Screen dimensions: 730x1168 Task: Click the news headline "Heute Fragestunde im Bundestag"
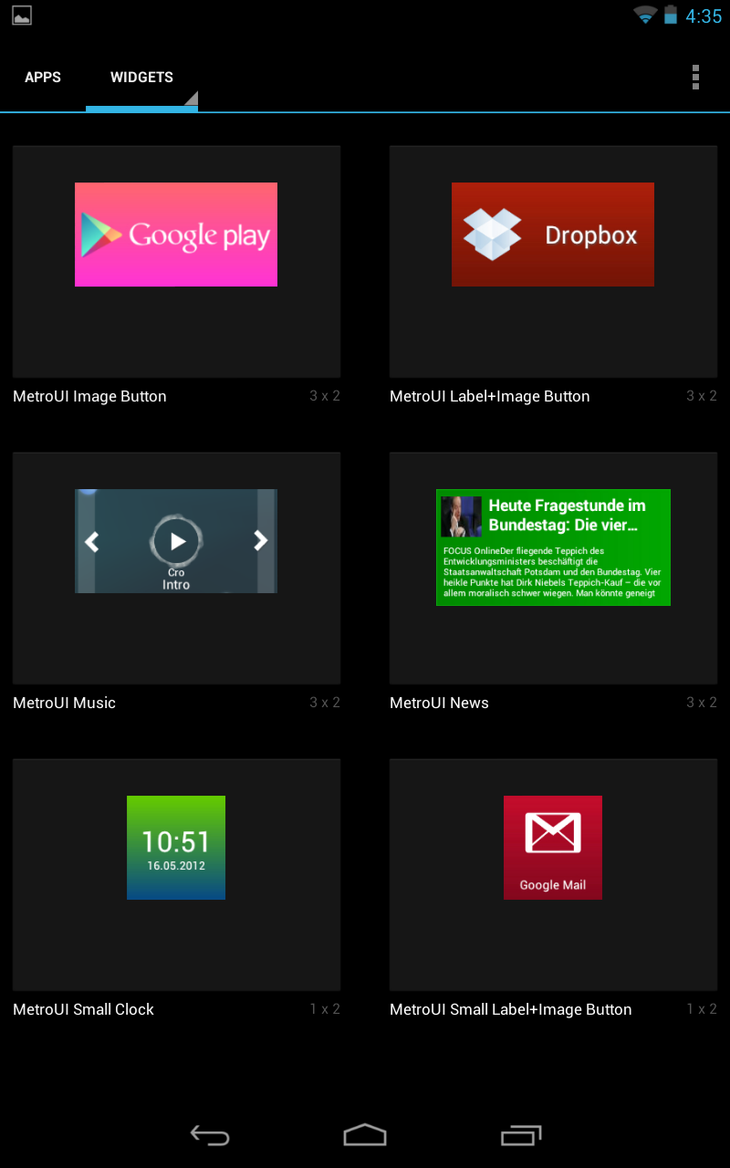click(x=568, y=516)
